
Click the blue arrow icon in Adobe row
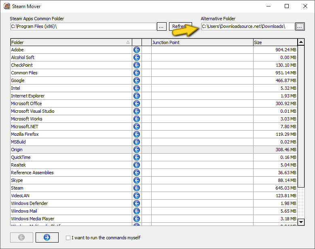click(137, 50)
